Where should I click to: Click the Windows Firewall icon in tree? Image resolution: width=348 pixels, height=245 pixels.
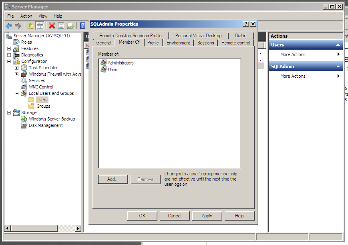pyautogui.click(x=24, y=74)
